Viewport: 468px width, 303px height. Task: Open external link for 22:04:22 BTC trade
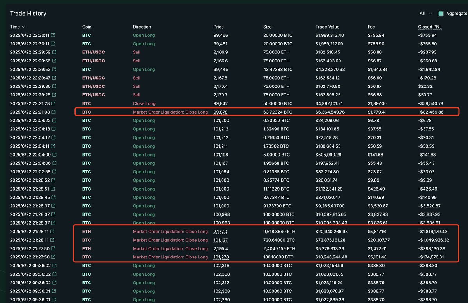pos(54,121)
